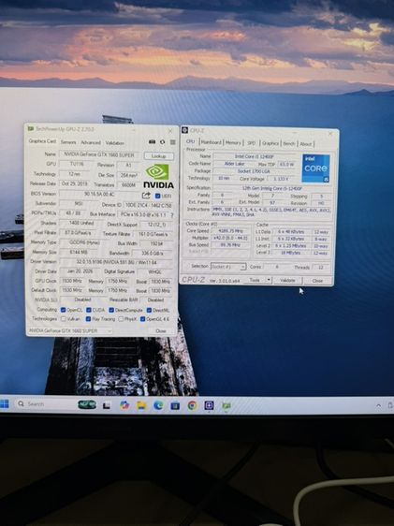394x526 pixels.
Task: Click the '18 MBytes' Level 3 cache value
Action: point(290,253)
